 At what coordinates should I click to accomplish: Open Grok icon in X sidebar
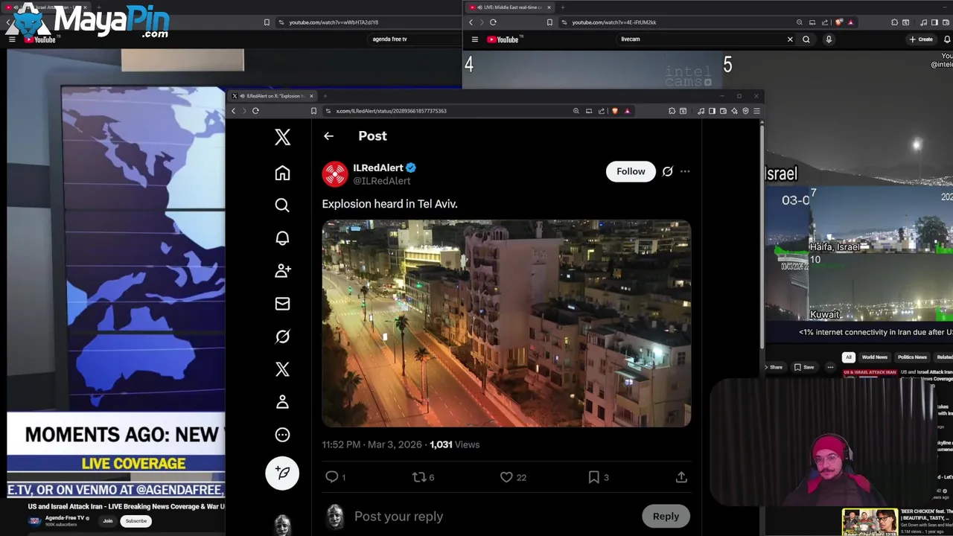[282, 336]
